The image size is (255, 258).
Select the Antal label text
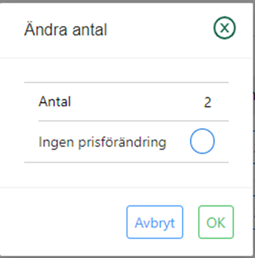pyautogui.click(x=55, y=101)
